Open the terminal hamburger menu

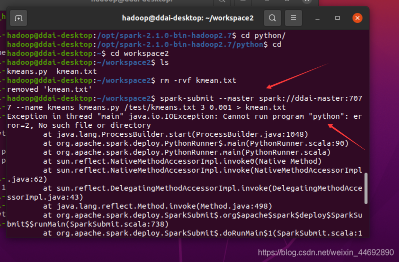293,18
